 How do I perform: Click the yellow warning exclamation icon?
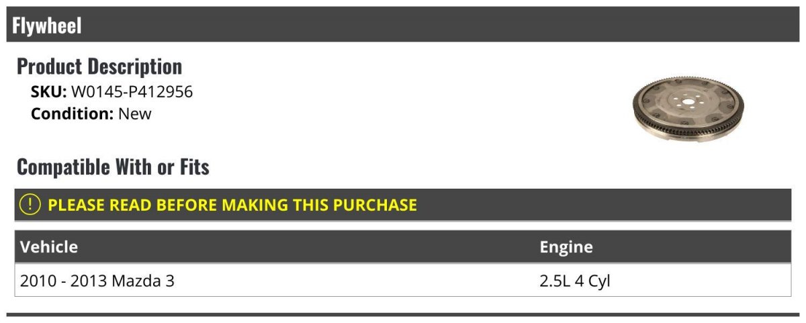tap(30, 204)
